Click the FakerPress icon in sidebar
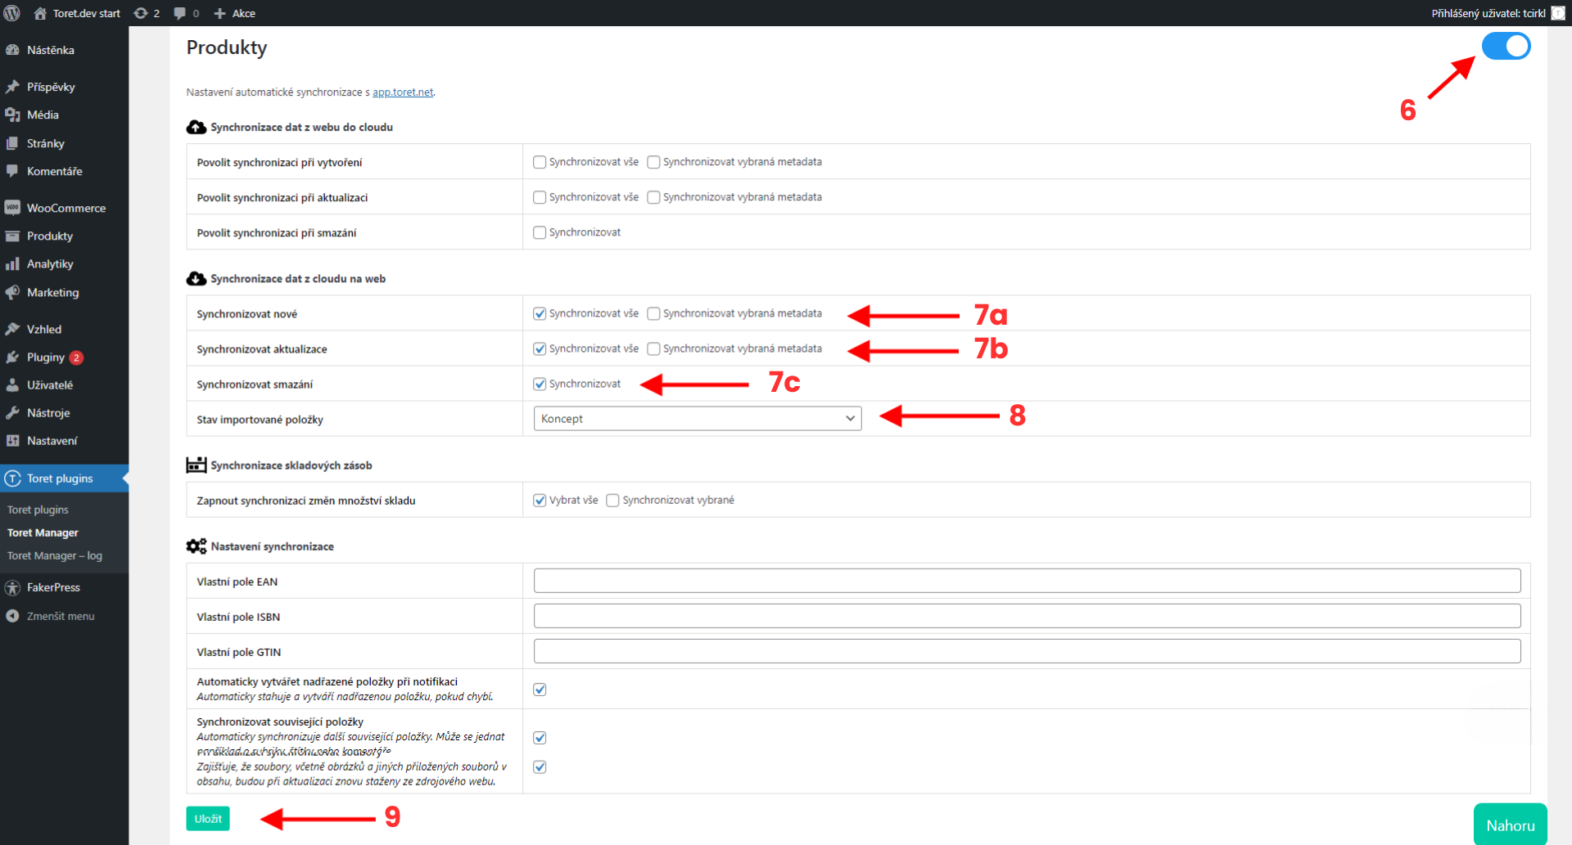Screen dimensions: 1572x845 tap(12, 587)
